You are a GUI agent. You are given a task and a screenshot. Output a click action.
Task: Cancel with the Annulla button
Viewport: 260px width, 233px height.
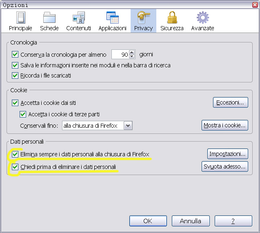[191, 221]
